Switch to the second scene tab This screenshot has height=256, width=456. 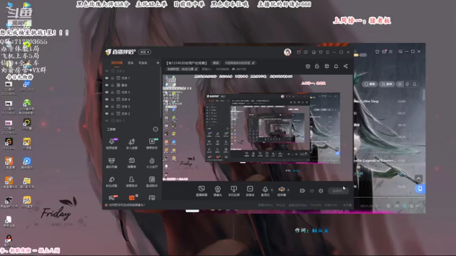click(x=131, y=63)
